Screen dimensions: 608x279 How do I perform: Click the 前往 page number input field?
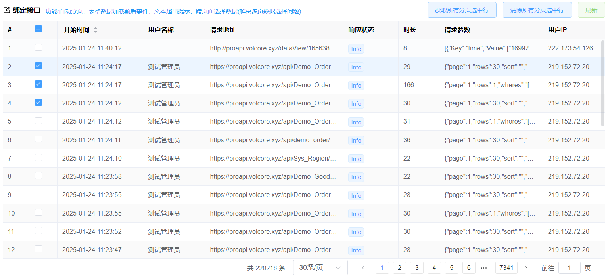coord(569,268)
